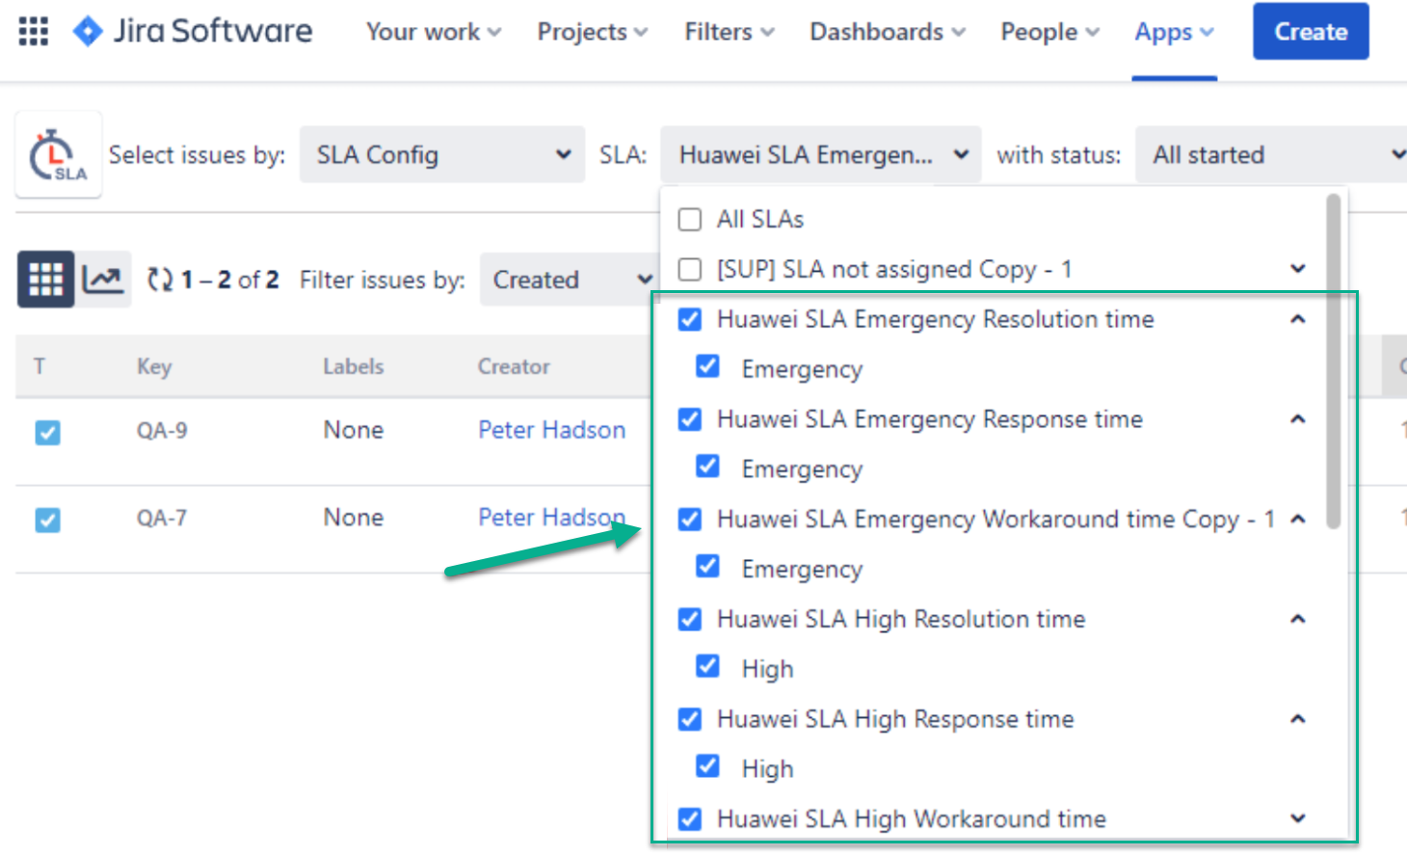The height and width of the screenshot is (856, 1407).
Task: Open Peter Hadson link for QA-7
Action: 551,518
